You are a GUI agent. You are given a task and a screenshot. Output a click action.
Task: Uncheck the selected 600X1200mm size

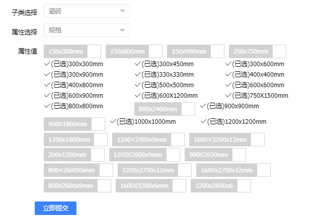click(x=166, y=95)
